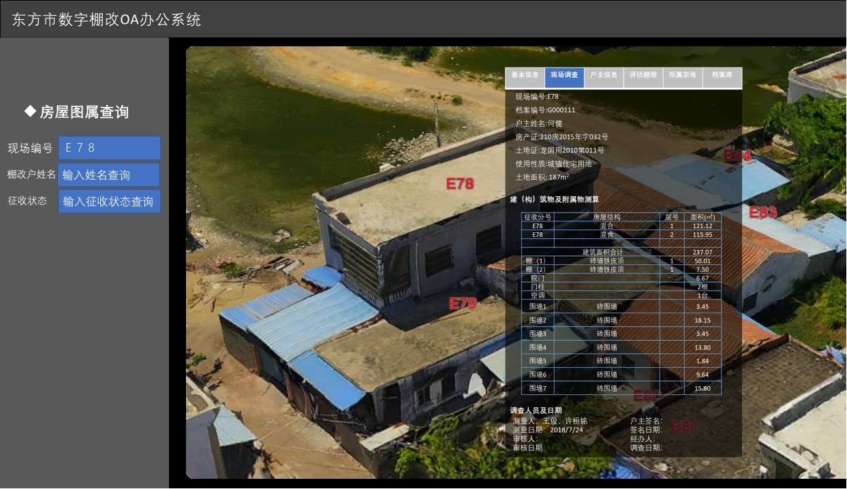Click the area value 13.80
Screen dimensions: 847x489
point(703,347)
